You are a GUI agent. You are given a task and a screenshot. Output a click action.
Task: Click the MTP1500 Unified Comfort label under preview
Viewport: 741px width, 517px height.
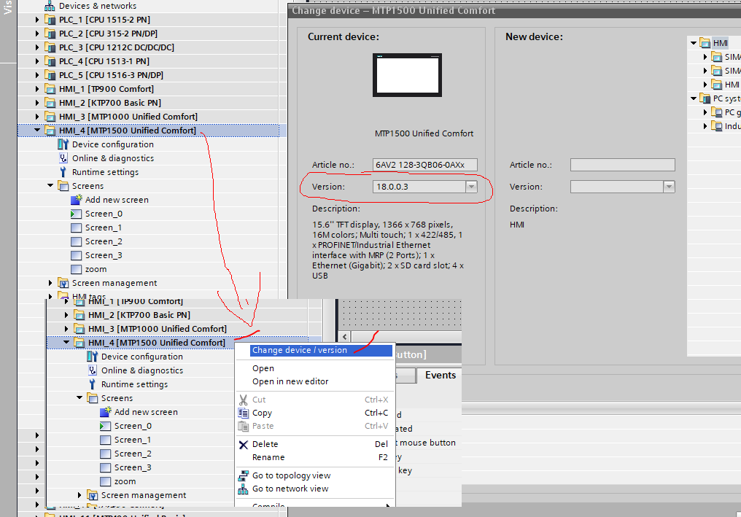(424, 133)
